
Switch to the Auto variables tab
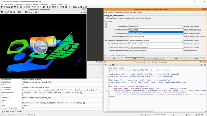(7, 111)
